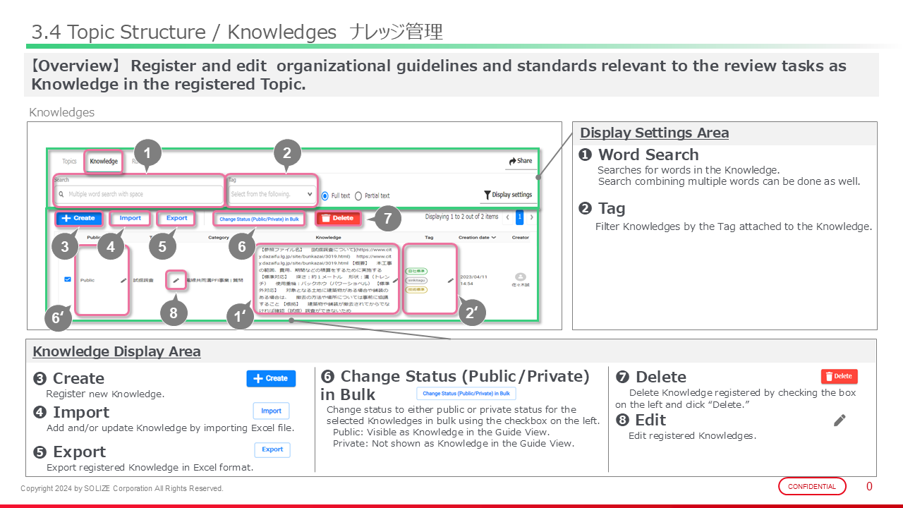Click the green 自社標準 tag chip
The height and width of the screenshot is (508, 903).
tap(416, 271)
